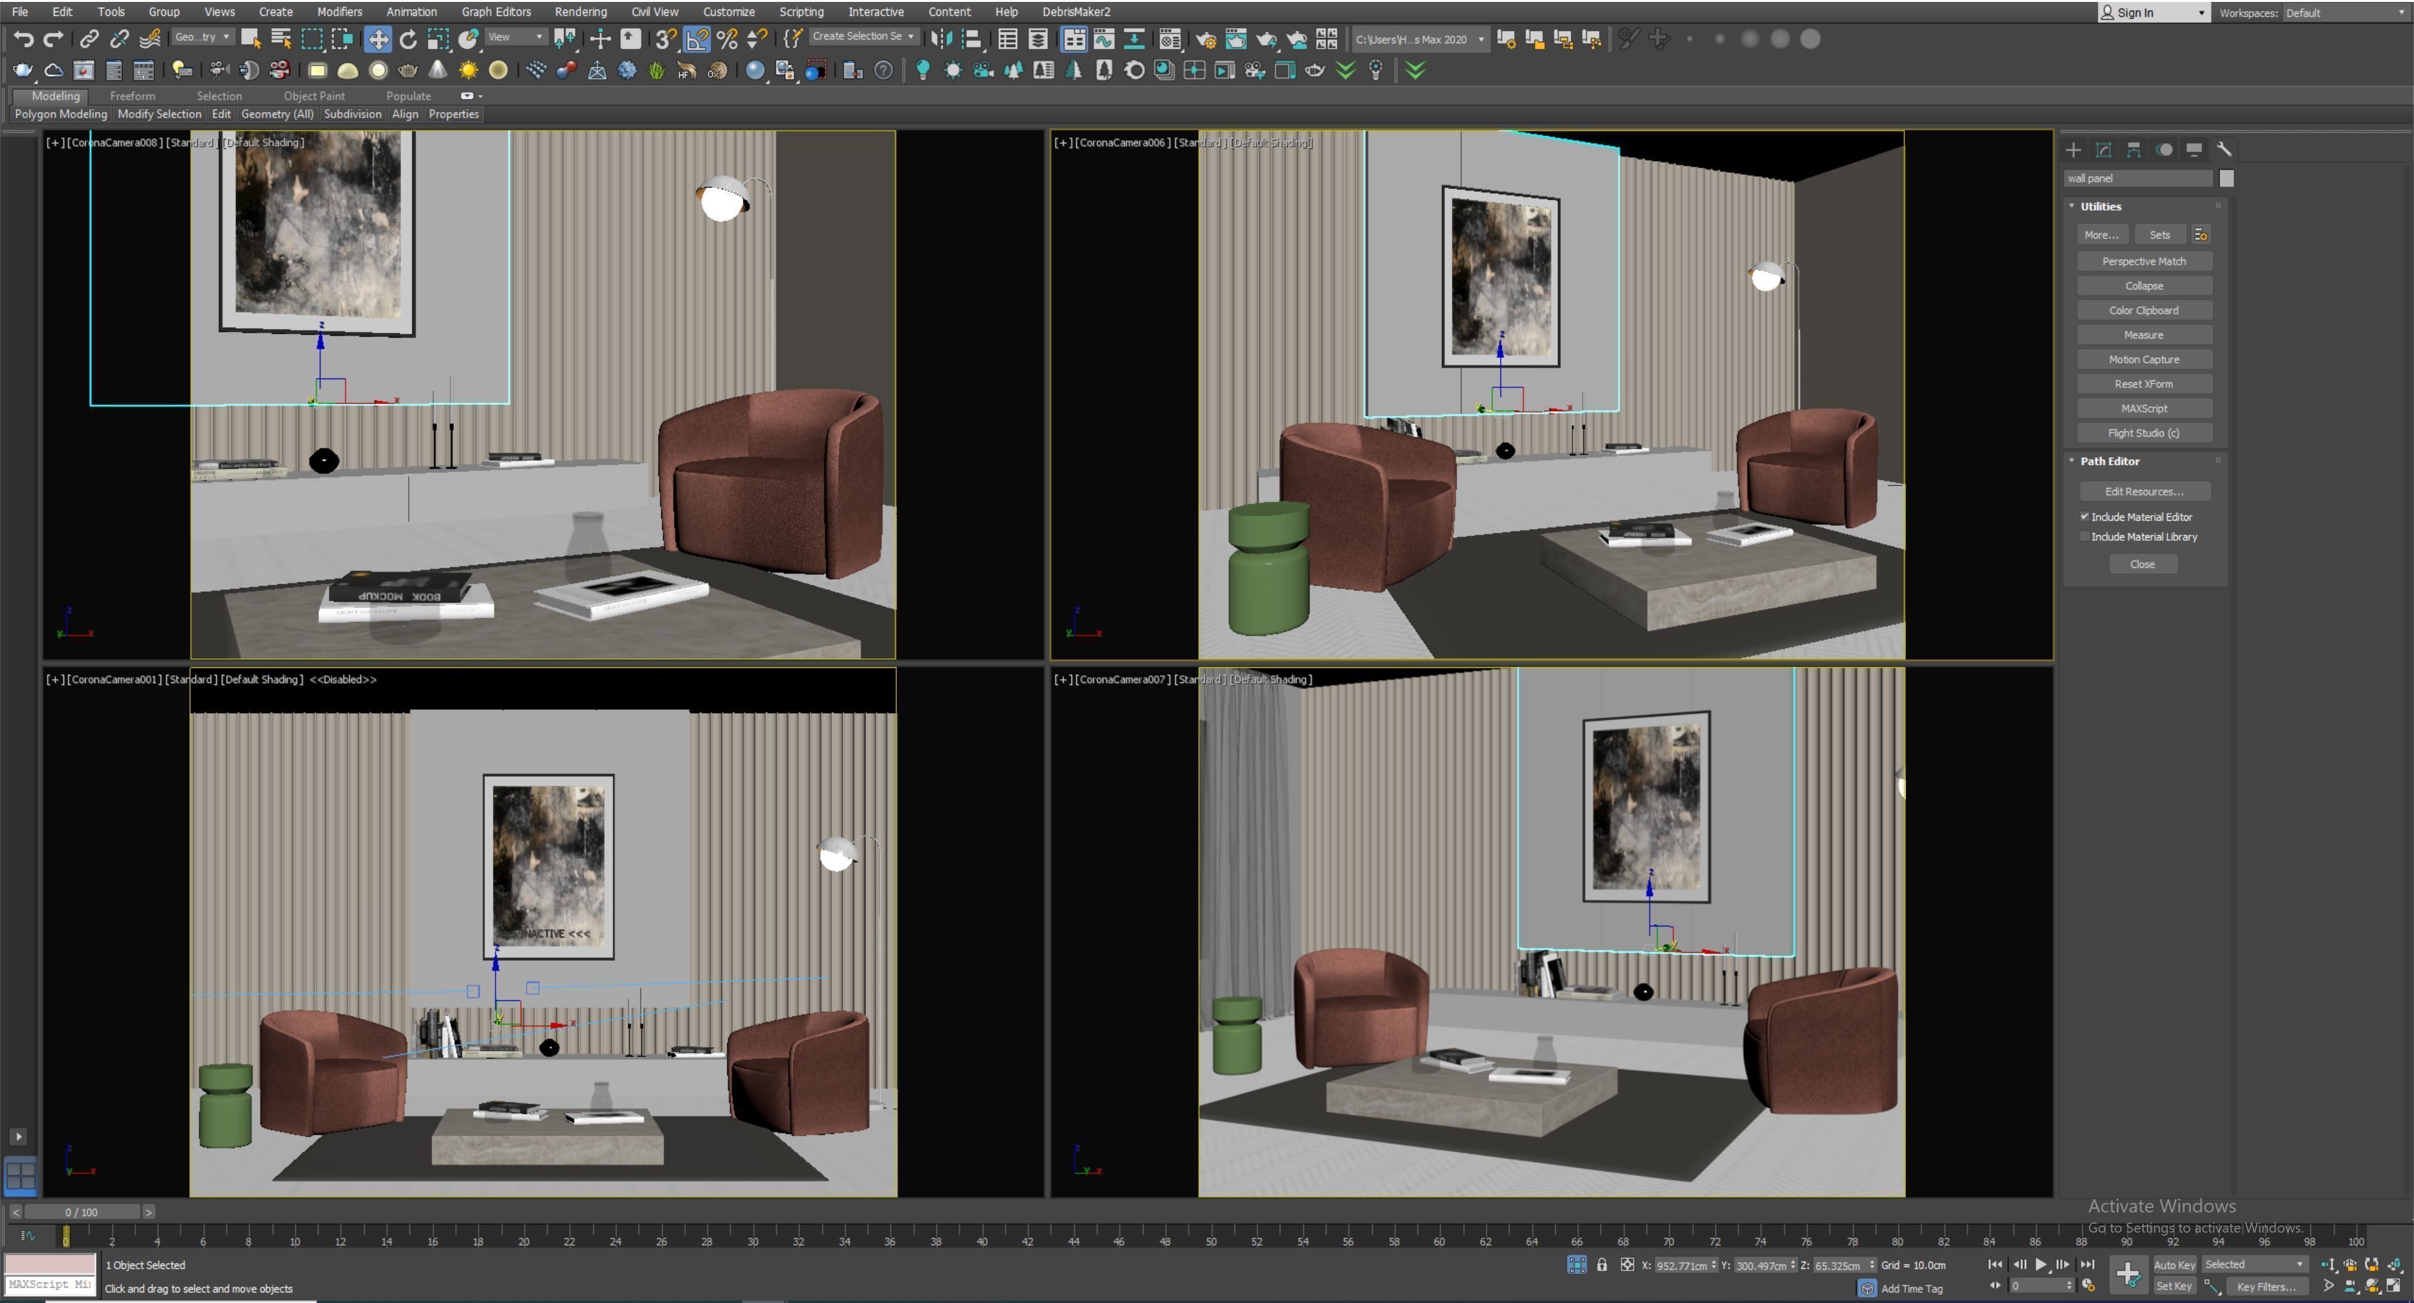Image resolution: width=2414 pixels, height=1303 pixels.
Task: Open the Render Setup teapot icon
Action: point(1206,38)
